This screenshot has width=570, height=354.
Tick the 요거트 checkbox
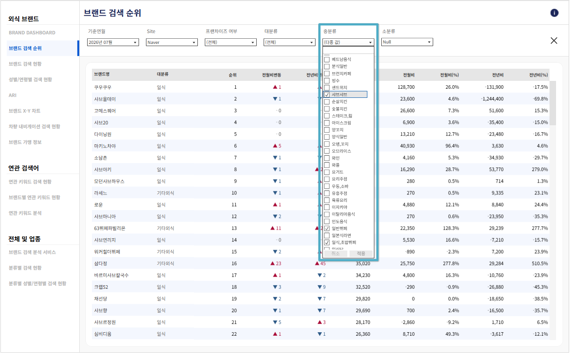[x=327, y=172]
